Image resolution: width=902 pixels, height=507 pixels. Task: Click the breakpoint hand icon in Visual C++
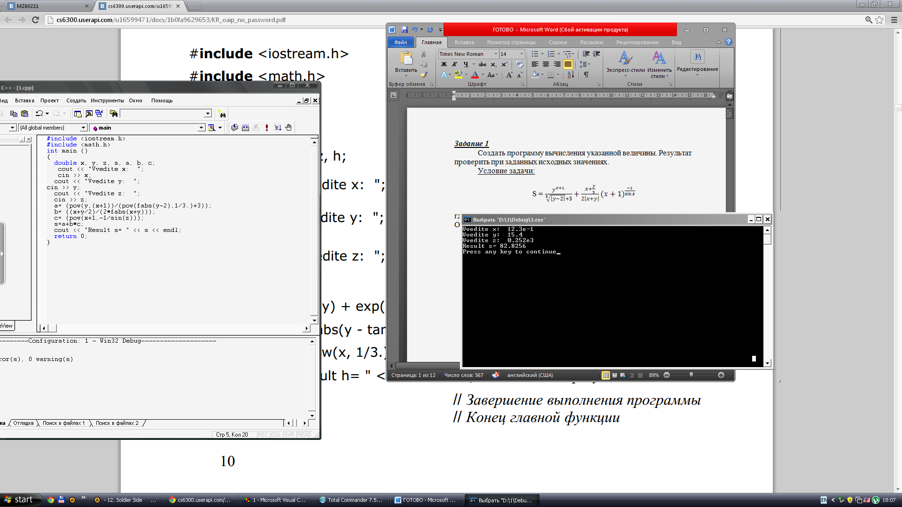tap(288, 127)
